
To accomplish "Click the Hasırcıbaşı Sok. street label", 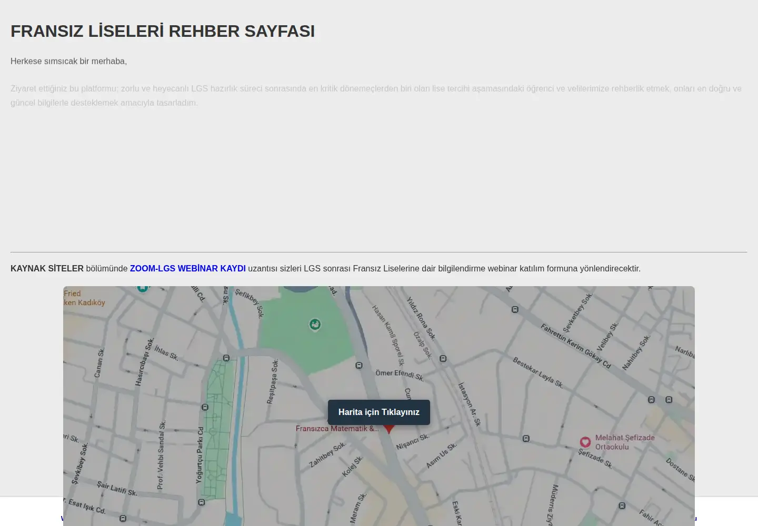I will click(144, 361).
